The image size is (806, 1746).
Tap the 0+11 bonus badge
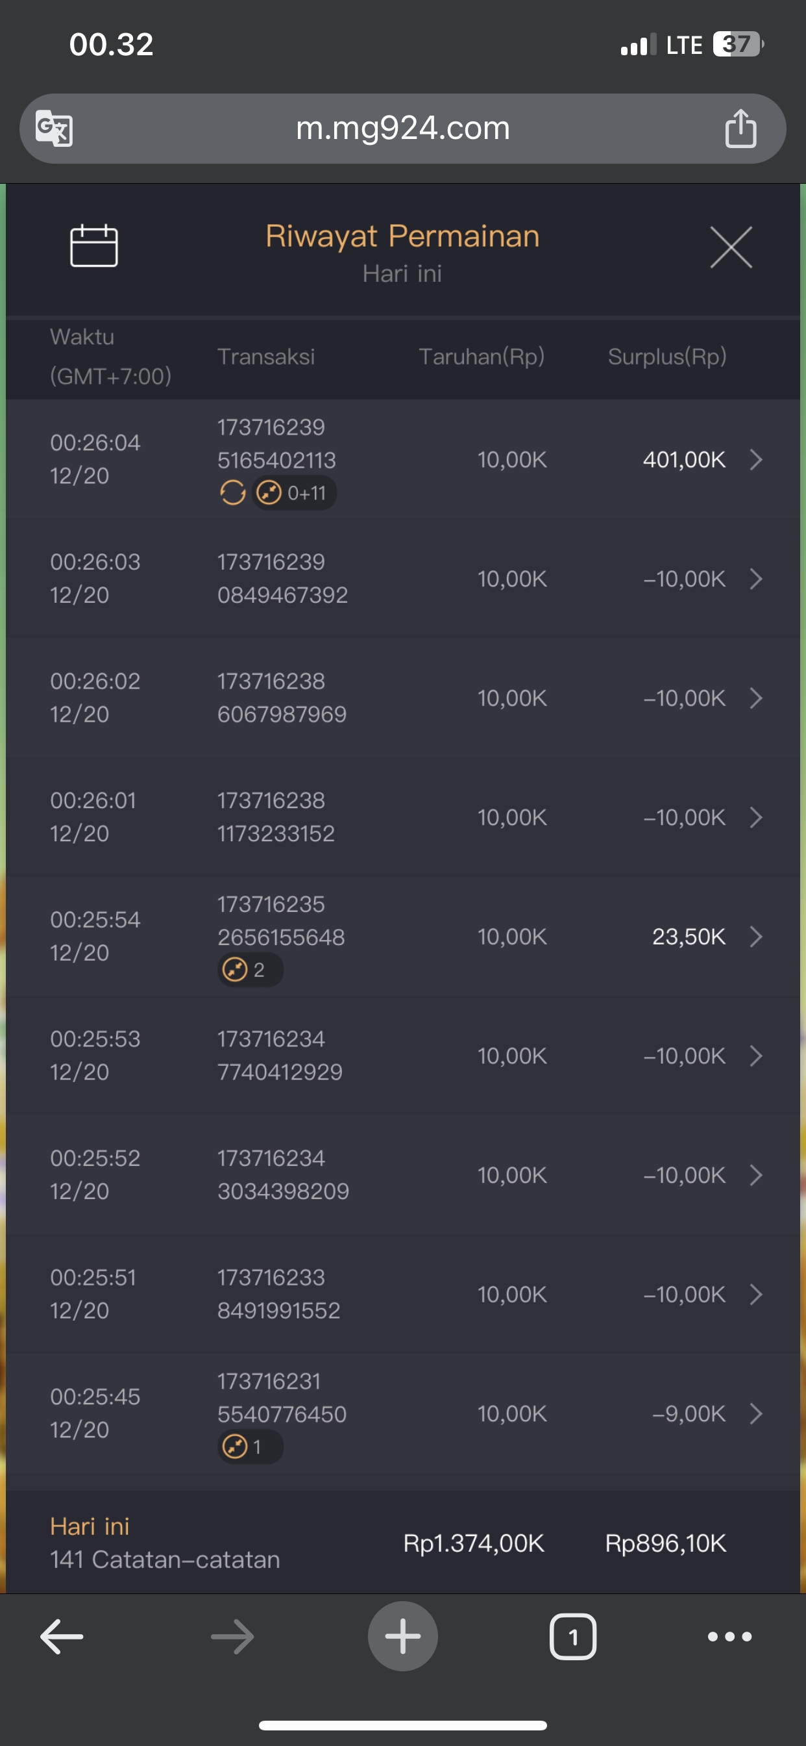click(x=295, y=493)
